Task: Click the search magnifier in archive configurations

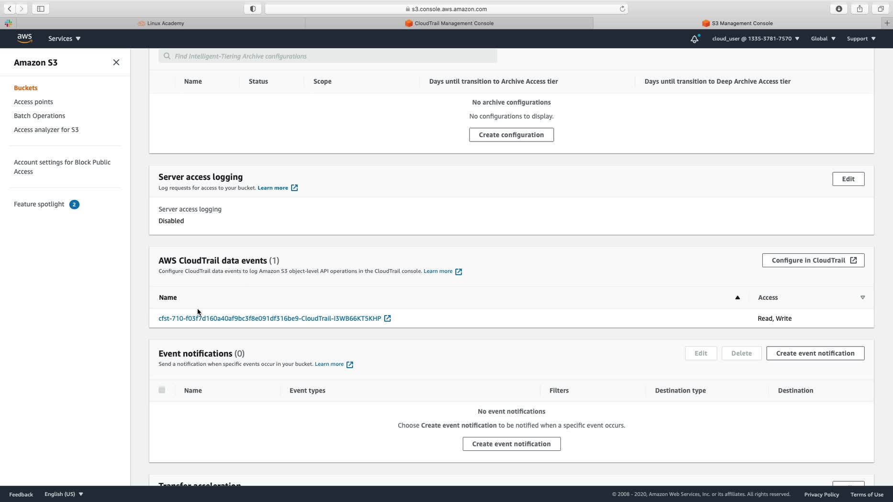Action: coord(167,56)
